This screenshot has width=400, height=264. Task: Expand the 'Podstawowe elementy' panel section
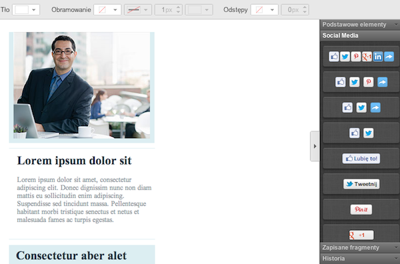[360, 25]
